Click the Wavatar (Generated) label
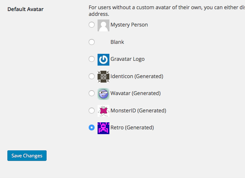This screenshot has height=178, width=245. click(x=136, y=93)
